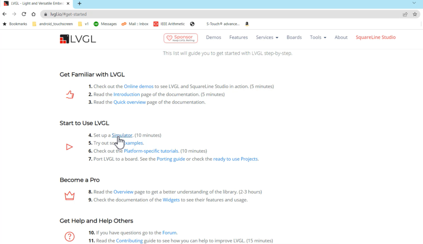Image resolution: width=423 pixels, height=244 pixels.
Task: Click the Get Familiar with LVGL heading
Action: (x=92, y=74)
